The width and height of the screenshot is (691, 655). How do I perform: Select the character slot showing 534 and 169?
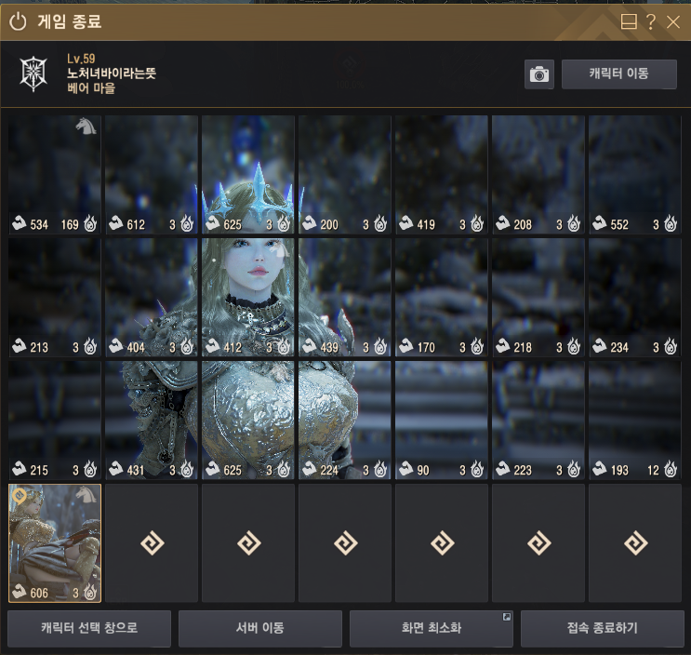[x=55, y=175]
